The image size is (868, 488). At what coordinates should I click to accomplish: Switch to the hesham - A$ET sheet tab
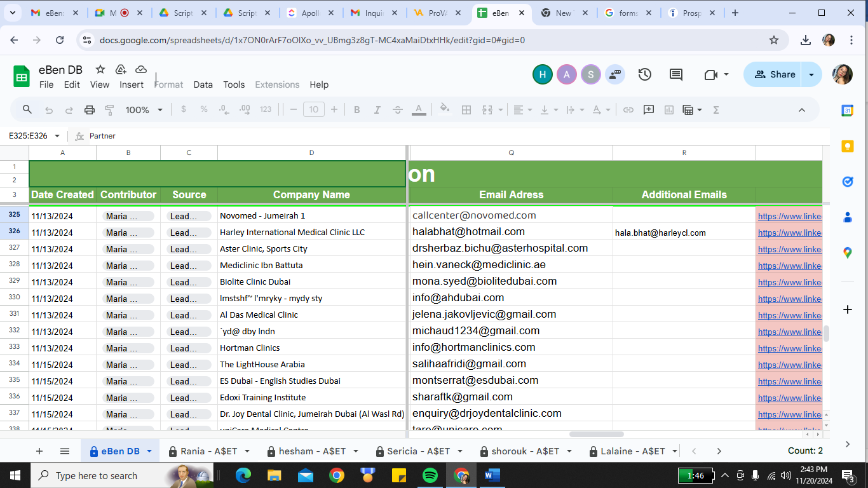(x=313, y=451)
